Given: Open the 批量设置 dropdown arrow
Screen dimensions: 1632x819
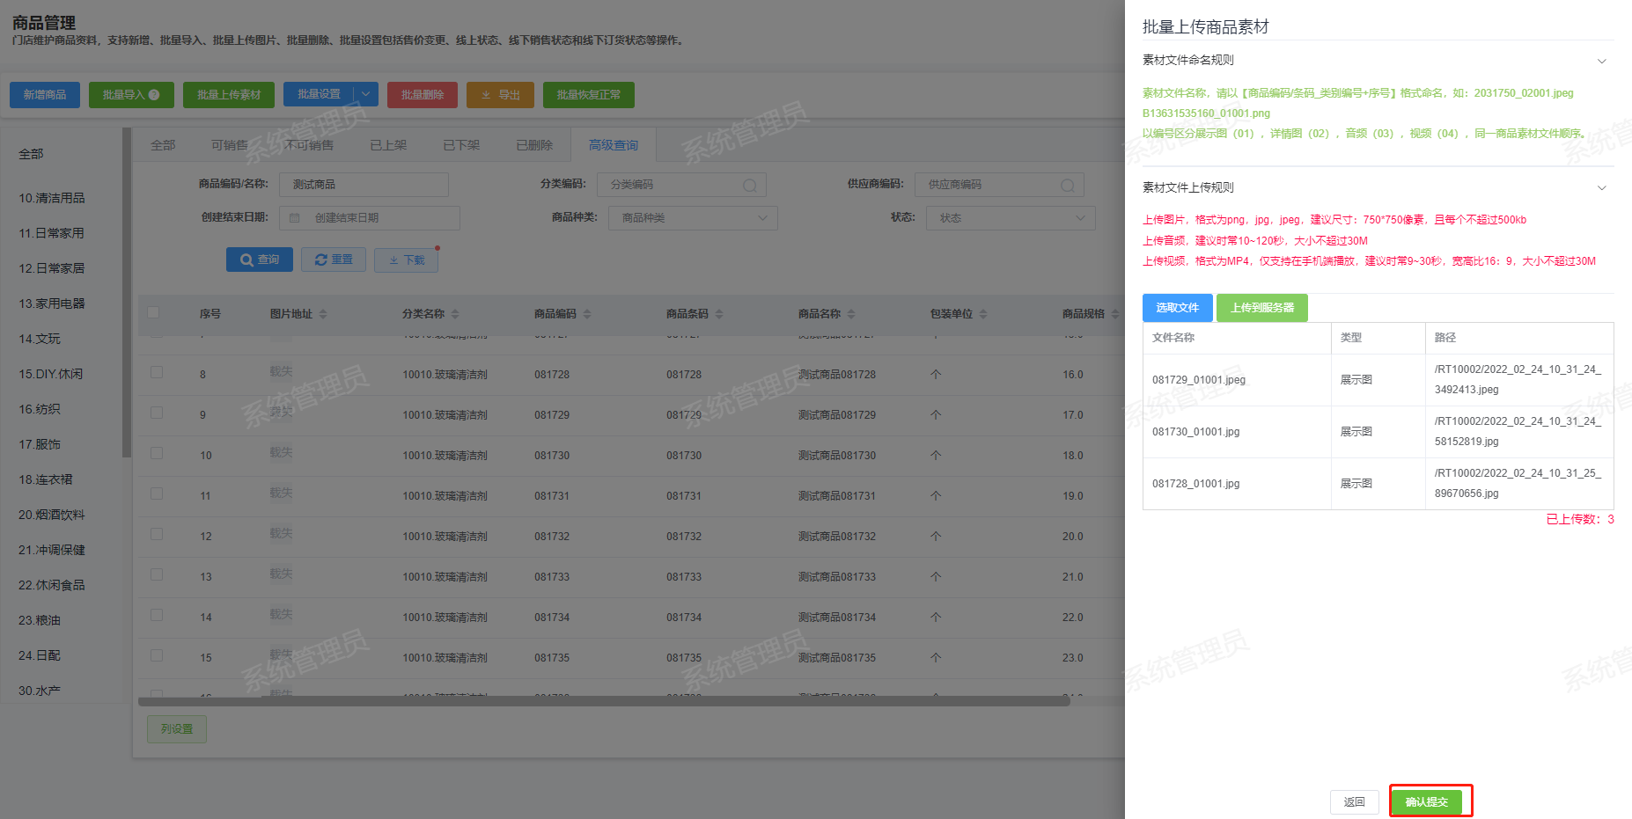Looking at the screenshot, I should click(x=366, y=94).
